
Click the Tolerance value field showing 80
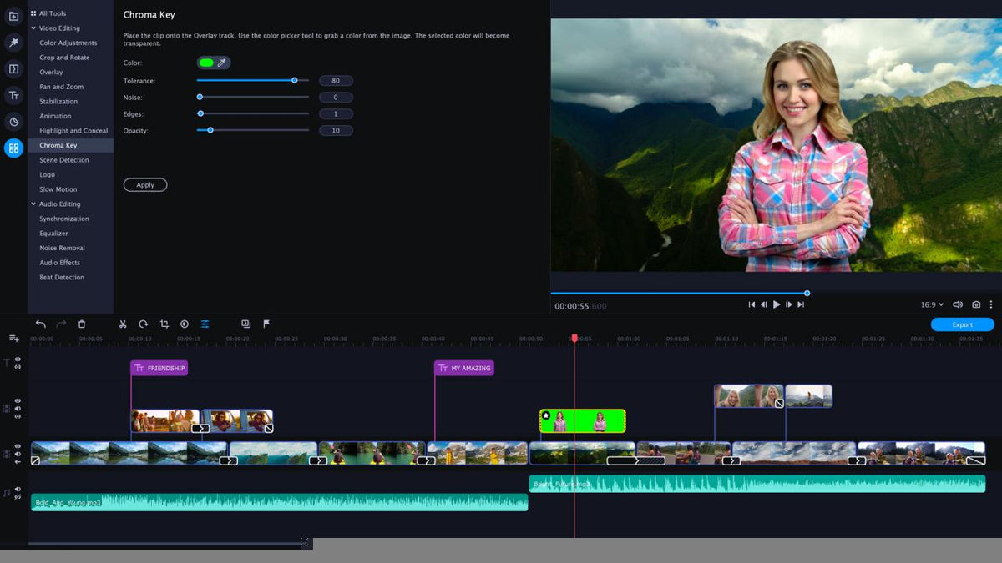point(336,81)
